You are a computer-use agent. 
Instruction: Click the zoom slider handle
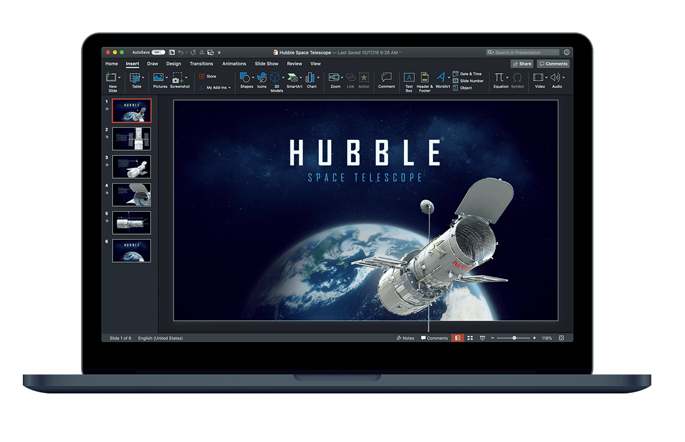pos(514,338)
